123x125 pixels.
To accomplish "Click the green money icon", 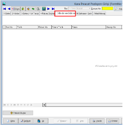I will pyautogui.click(x=33, y=9).
